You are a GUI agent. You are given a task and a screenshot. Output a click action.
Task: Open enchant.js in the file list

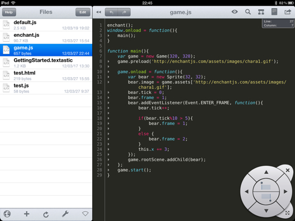click(x=46, y=37)
